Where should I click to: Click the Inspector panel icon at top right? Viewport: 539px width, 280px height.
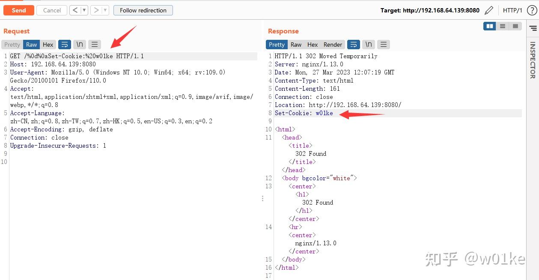pos(533,28)
